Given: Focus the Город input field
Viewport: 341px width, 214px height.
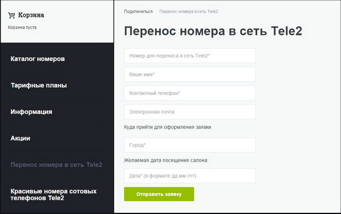Looking at the screenshot, I should (x=190, y=145).
